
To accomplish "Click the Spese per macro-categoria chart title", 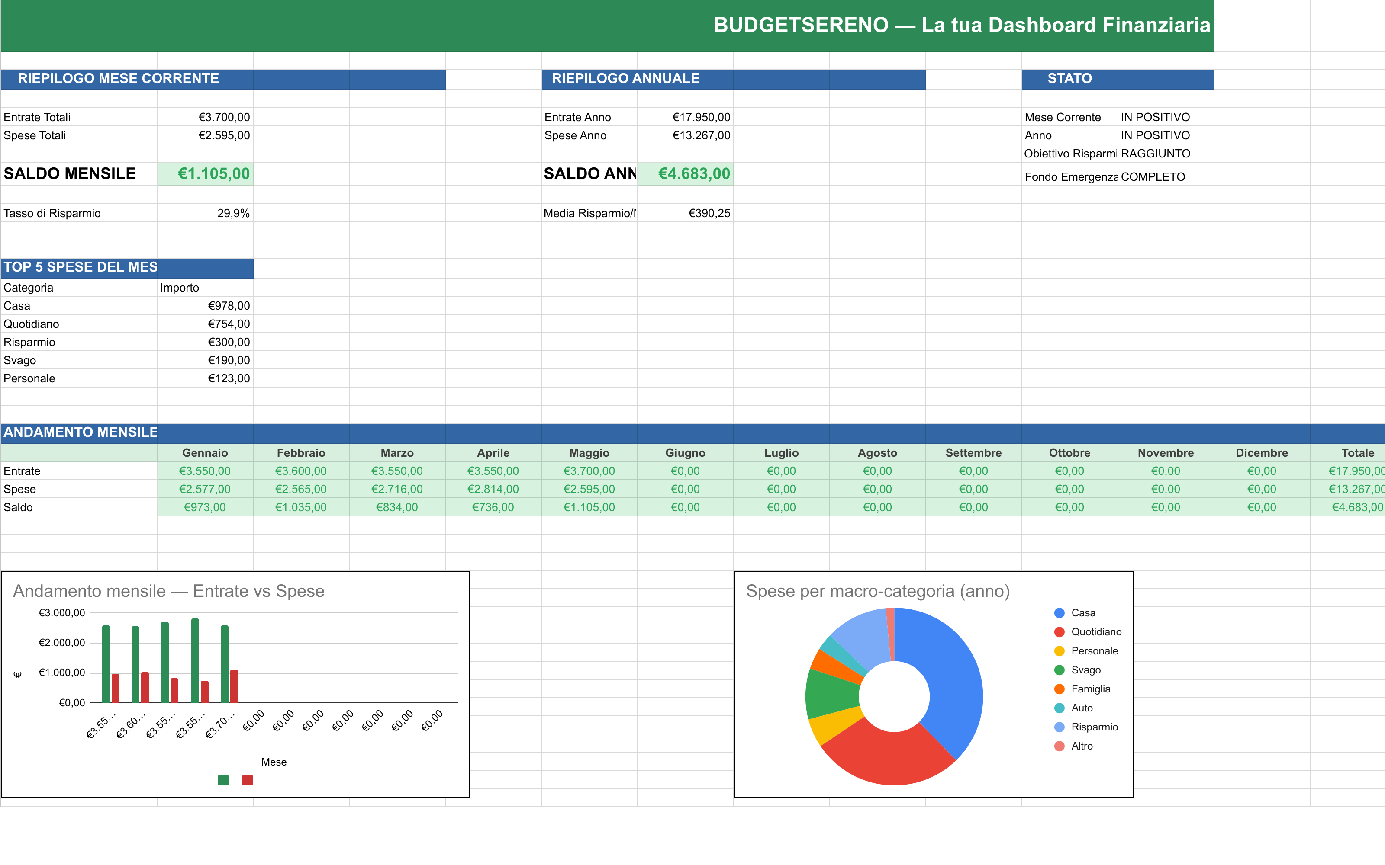I will pyautogui.click(x=878, y=592).
